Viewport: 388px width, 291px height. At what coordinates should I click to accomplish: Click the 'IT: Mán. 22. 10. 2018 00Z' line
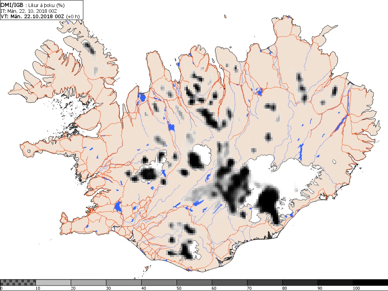coord(29,11)
